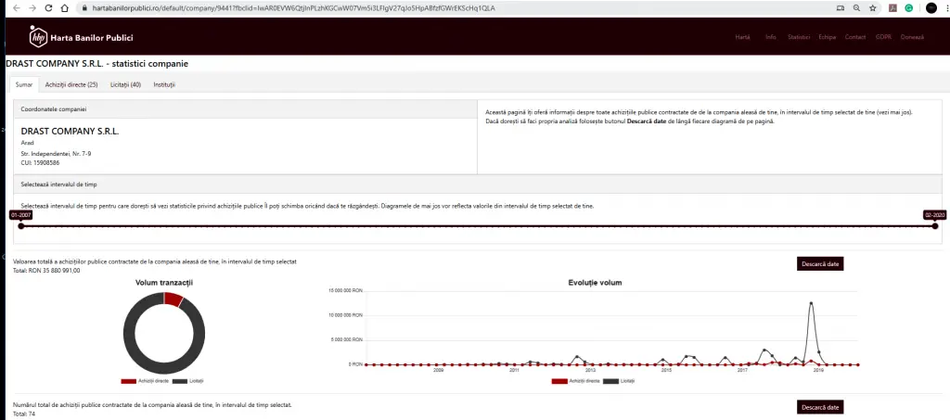Click the Arad city text
Image resolution: width=950 pixels, height=420 pixels.
27,143
